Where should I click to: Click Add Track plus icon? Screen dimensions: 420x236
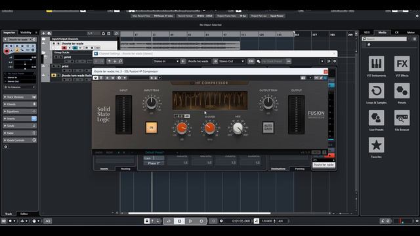tap(43, 33)
